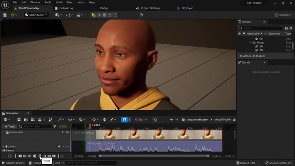The image size is (295, 166).
Task: Pause Sequencer playback
Action: coord(40,156)
